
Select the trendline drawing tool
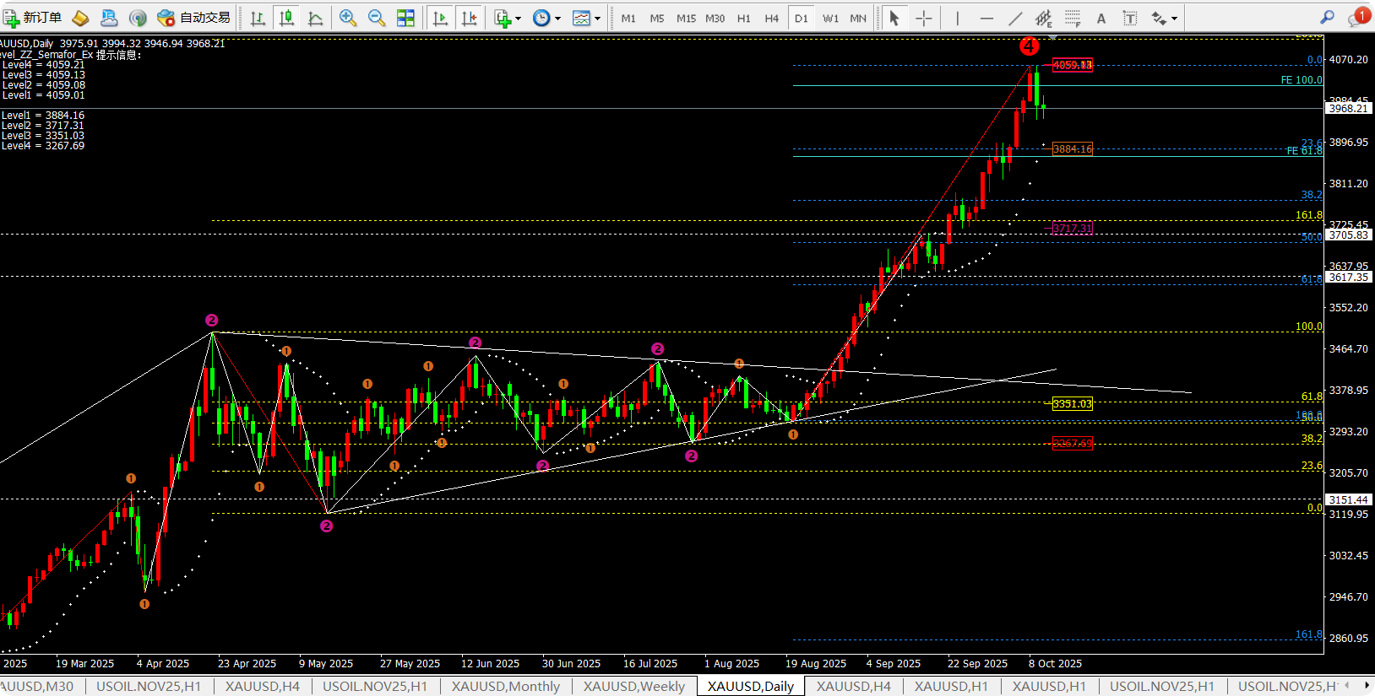coord(1015,18)
